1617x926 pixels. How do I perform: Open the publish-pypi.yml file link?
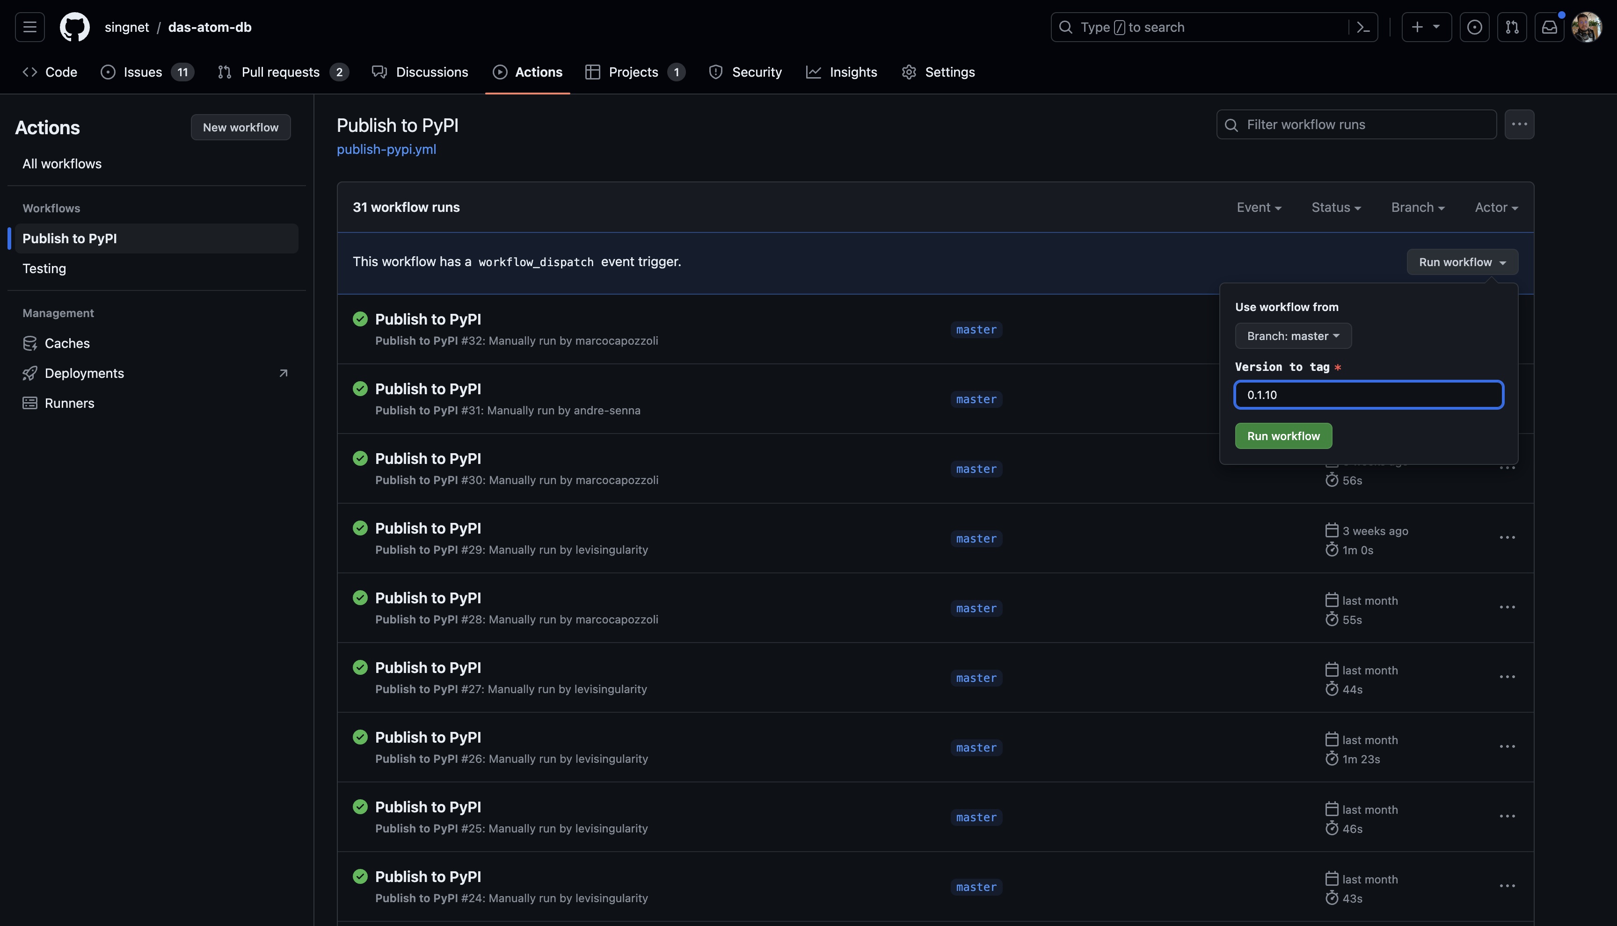(386, 150)
